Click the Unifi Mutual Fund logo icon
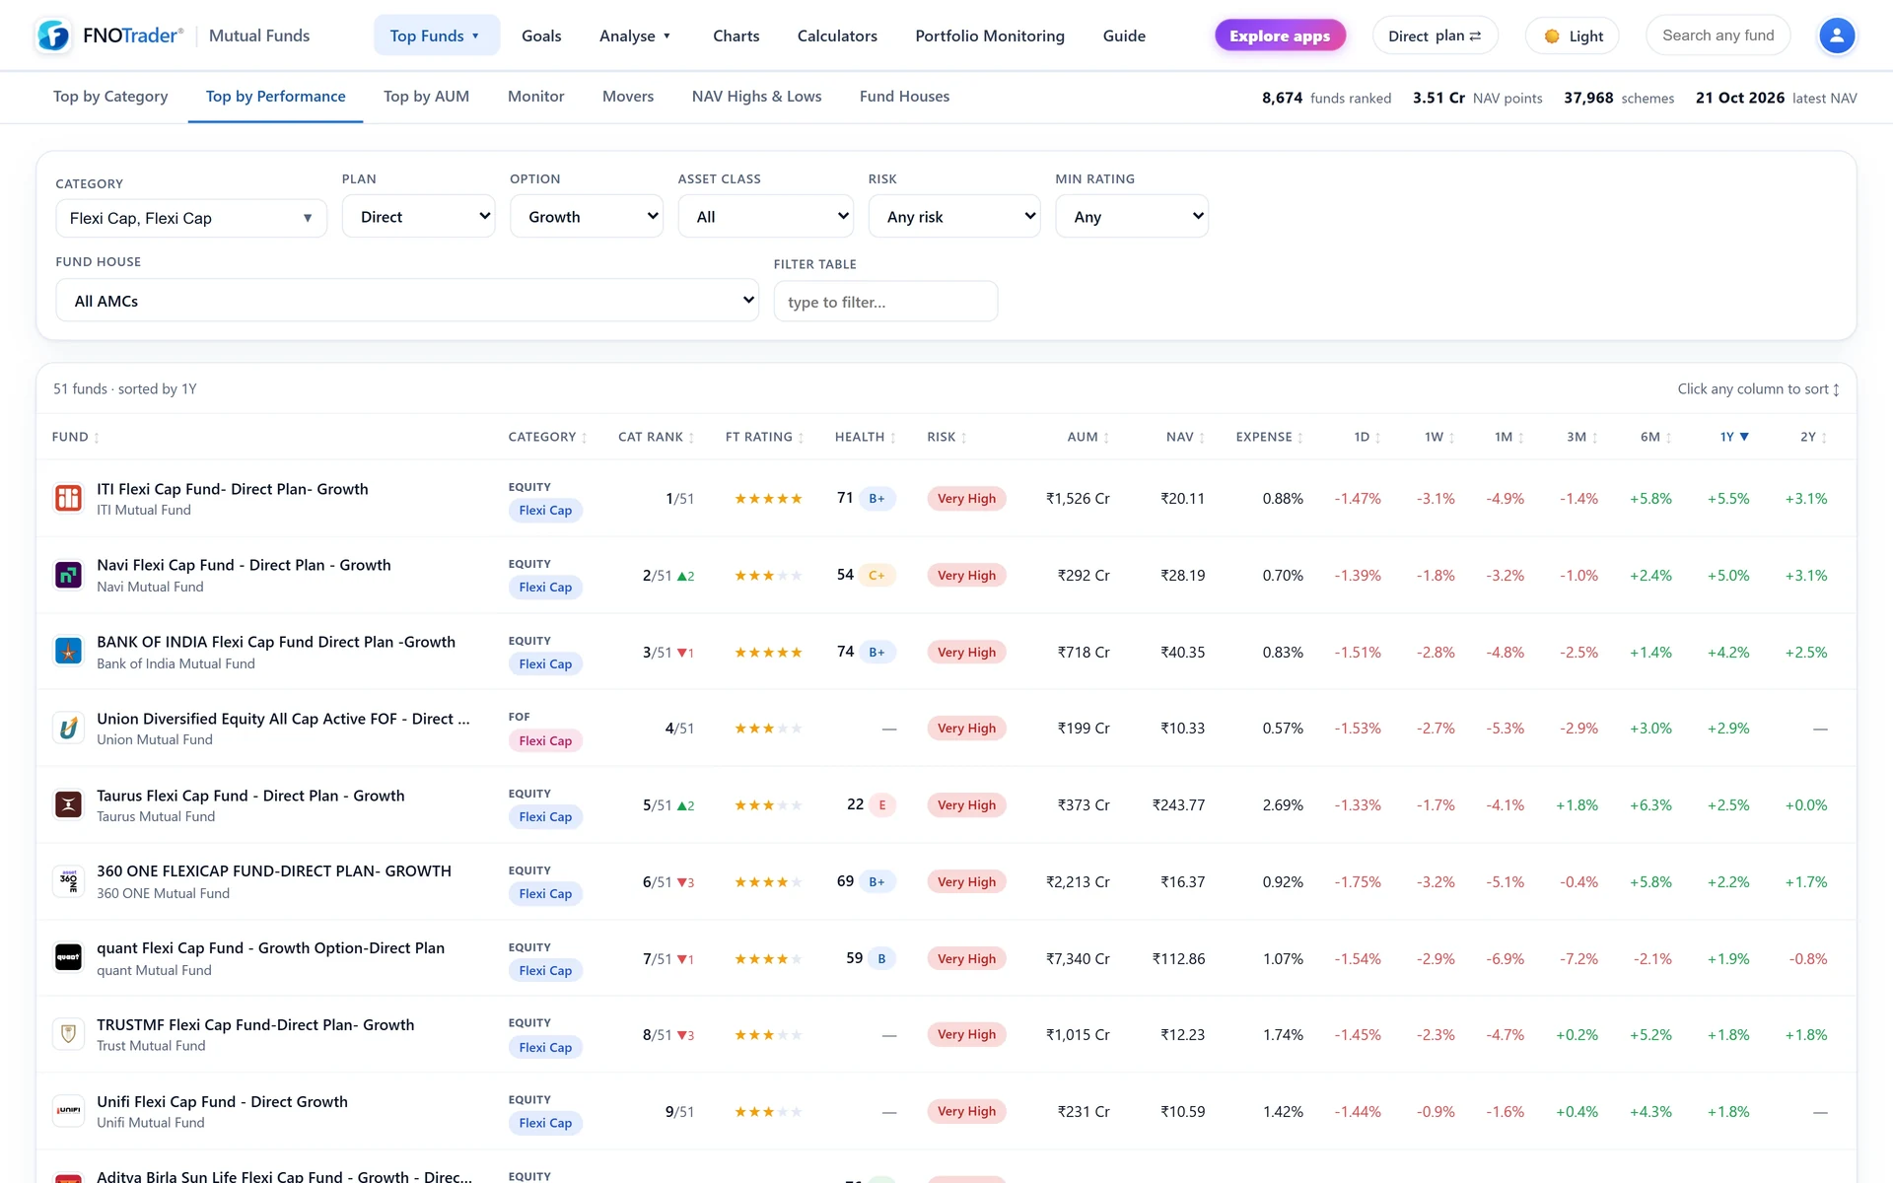 pos(68,1111)
